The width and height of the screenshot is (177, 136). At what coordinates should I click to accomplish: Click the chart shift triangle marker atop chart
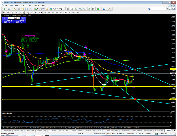click(136, 15)
